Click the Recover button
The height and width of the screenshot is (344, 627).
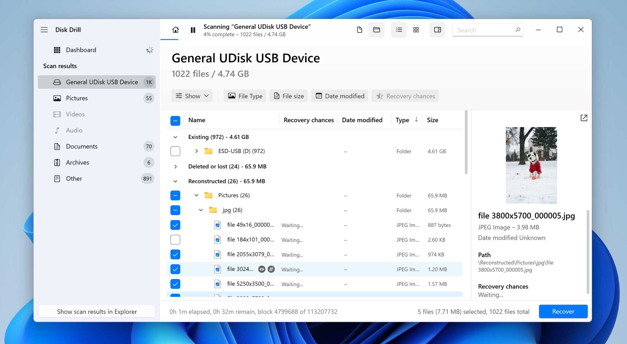pyautogui.click(x=563, y=311)
